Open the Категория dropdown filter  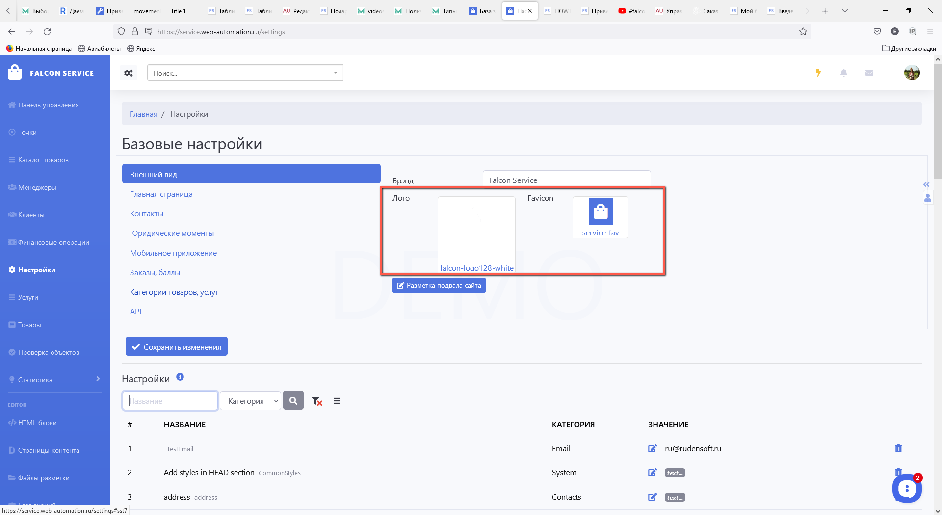250,401
